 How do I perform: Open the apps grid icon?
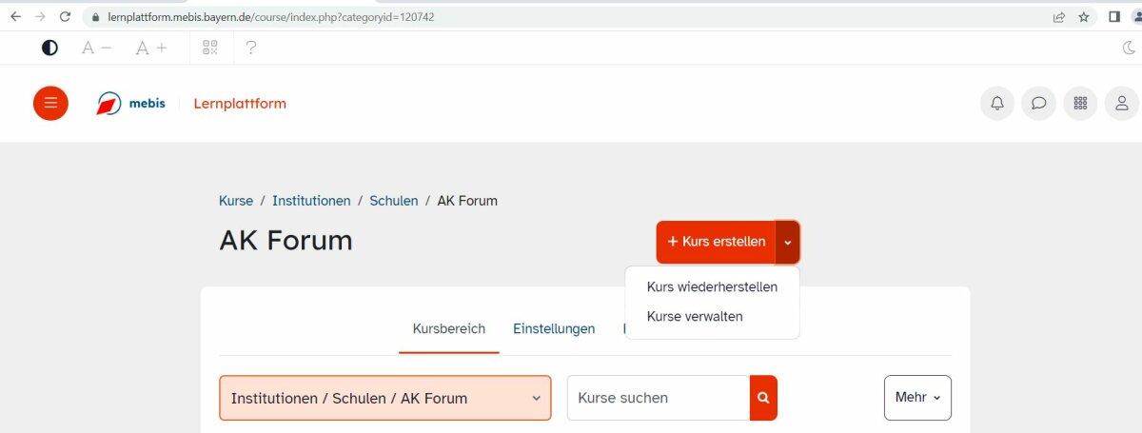coord(1080,103)
